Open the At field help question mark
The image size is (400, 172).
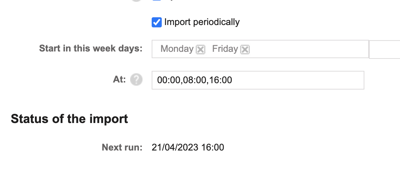pos(136,80)
